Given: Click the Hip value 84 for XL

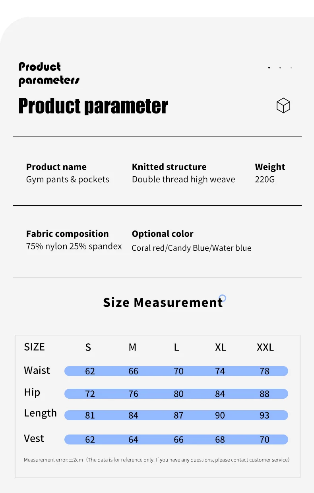Looking at the screenshot, I should click(220, 394).
